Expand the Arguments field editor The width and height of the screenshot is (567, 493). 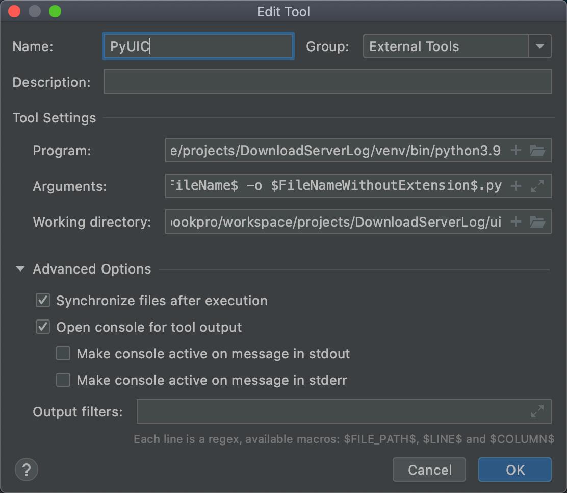[x=537, y=186]
